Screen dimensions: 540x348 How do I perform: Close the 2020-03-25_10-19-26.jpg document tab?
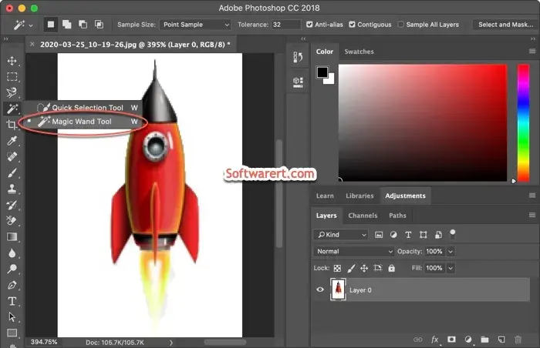32,44
